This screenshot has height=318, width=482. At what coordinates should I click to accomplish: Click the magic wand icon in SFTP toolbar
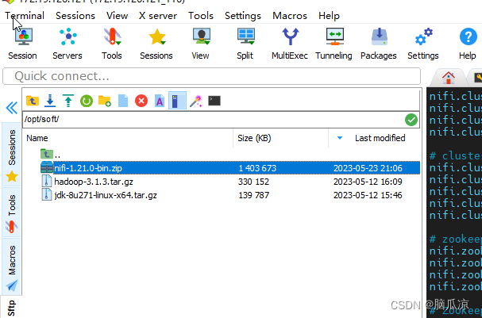(196, 101)
